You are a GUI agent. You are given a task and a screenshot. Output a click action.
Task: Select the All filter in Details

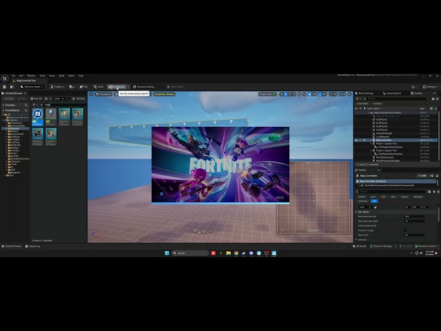coord(374,201)
